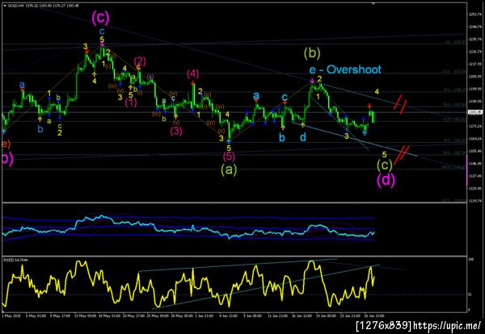Click the '20 May 17:00' time axis label
Viewport: 485px width, 334px height.
point(133,316)
